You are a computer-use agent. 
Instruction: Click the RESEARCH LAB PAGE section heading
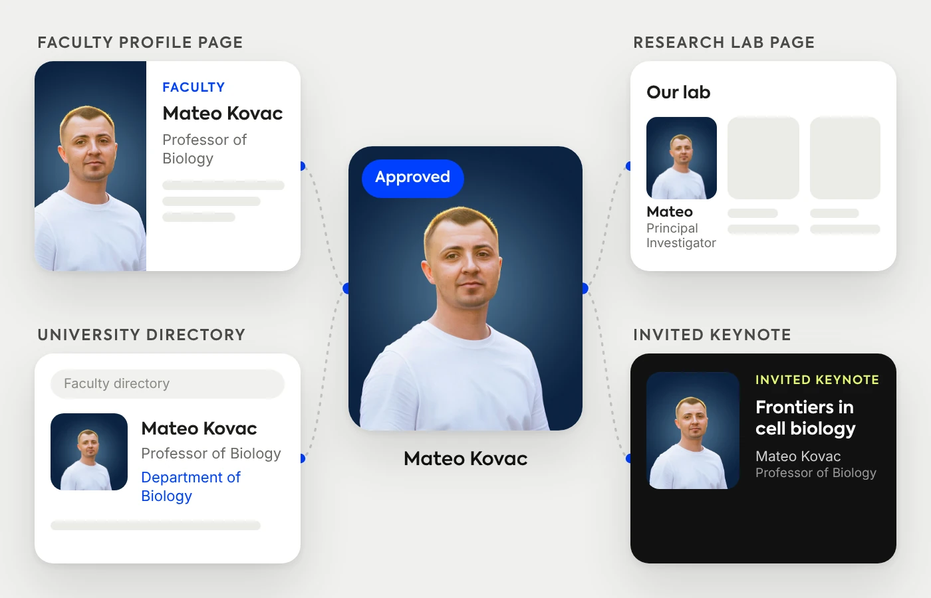pyautogui.click(x=724, y=43)
